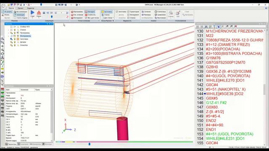This screenshot has width=269, height=151.
Task: Select the pan cross icon in the left toolbar
Action: pos(3,46)
